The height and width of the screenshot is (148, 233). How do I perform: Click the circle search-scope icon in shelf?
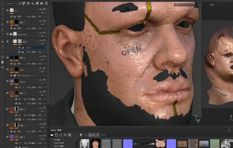[86, 135]
